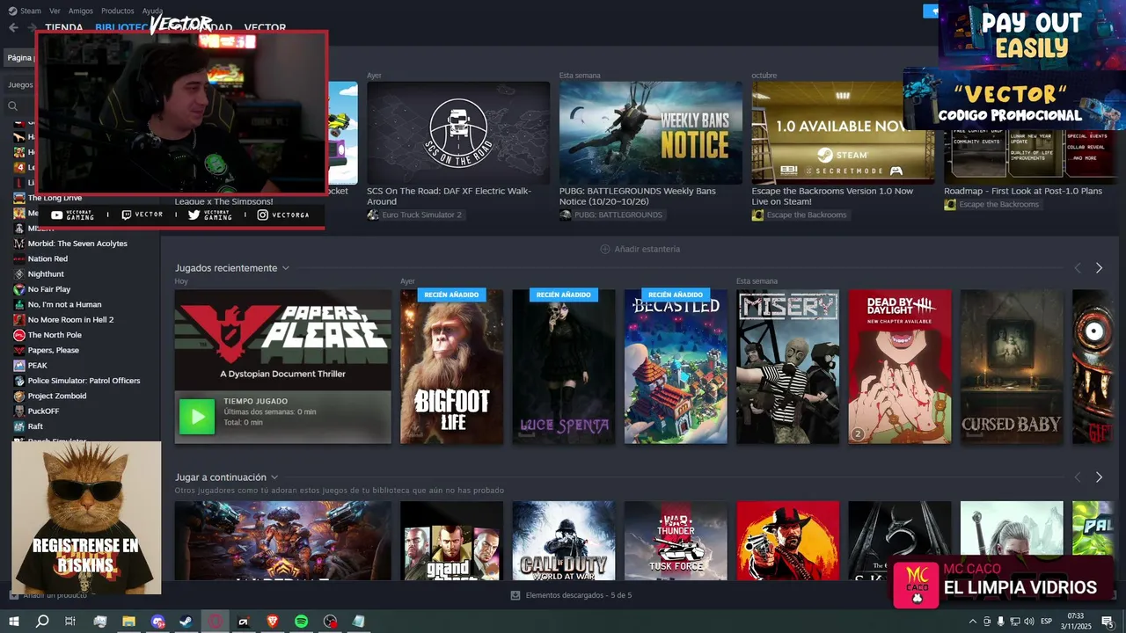This screenshot has width=1126, height=633.
Task: Open the Red Dead Redemption 2 red cover
Action: (x=788, y=541)
